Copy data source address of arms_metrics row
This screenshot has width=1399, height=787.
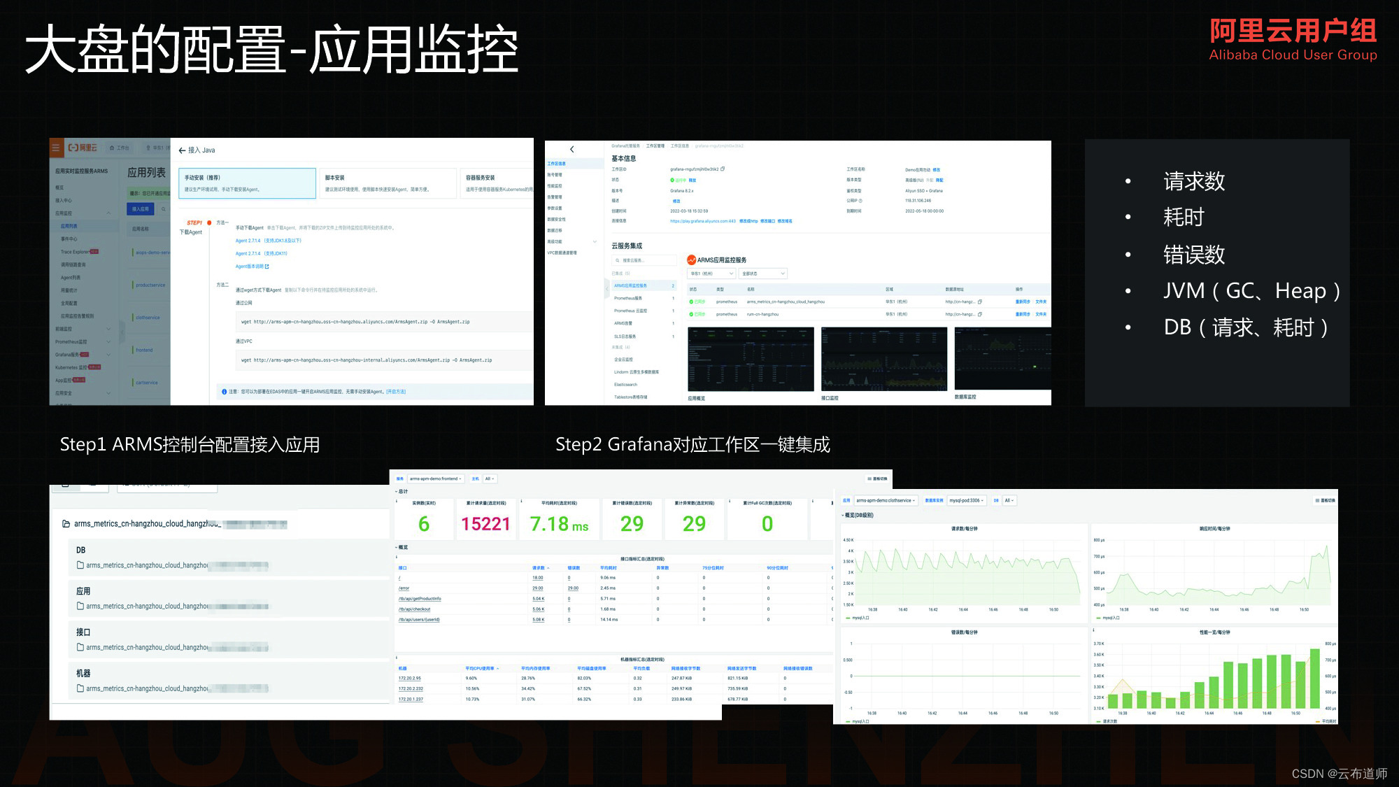(x=980, y=302)
